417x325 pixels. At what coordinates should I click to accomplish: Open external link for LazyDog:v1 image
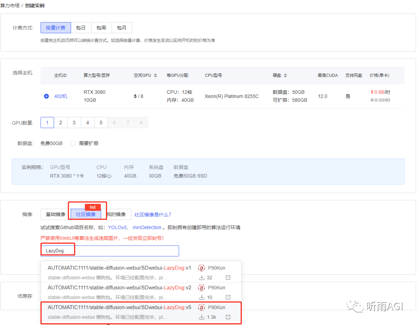click(228, 277)
